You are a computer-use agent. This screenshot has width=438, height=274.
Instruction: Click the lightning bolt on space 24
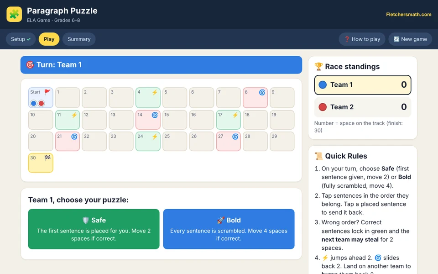(155, 137)
